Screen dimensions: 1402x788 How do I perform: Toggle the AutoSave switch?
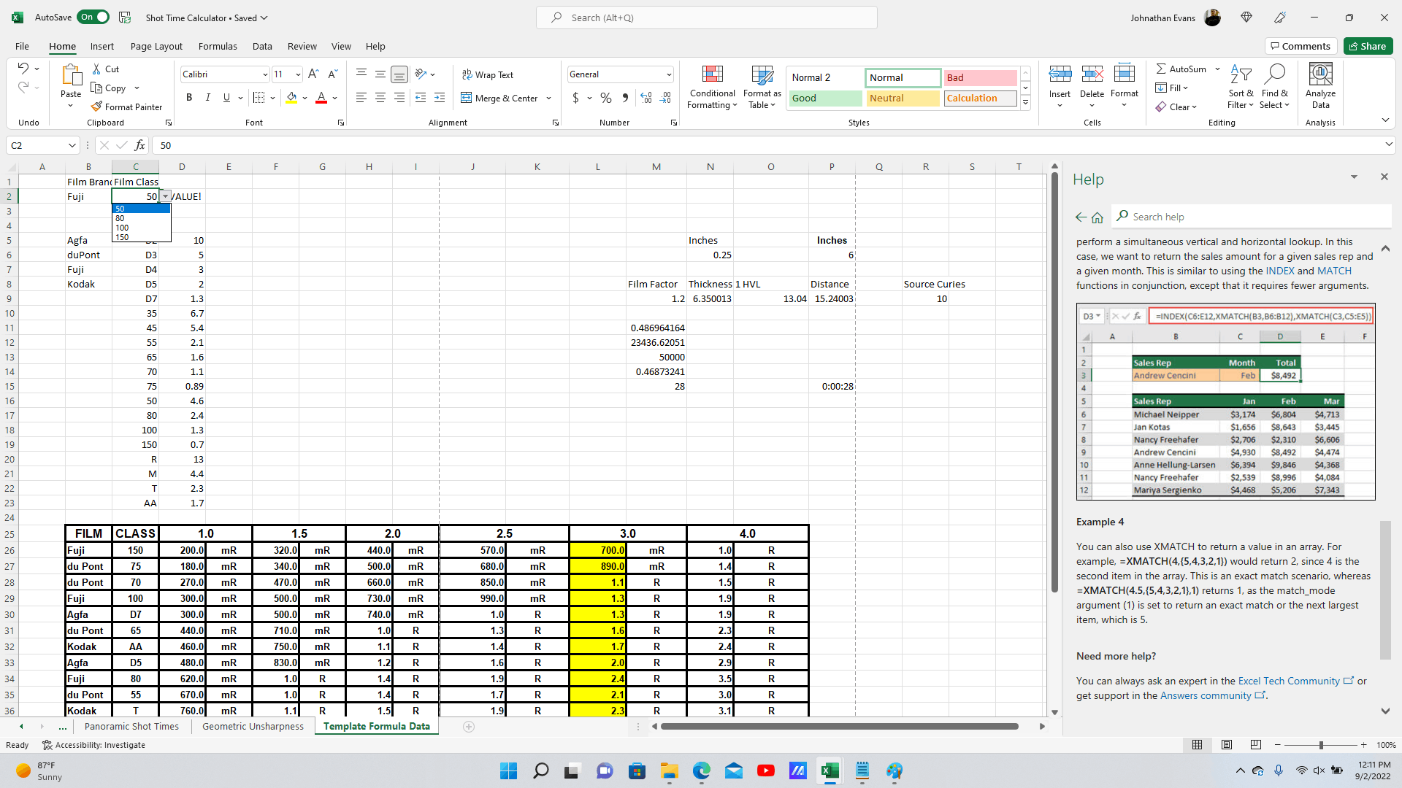pos(93,18)
